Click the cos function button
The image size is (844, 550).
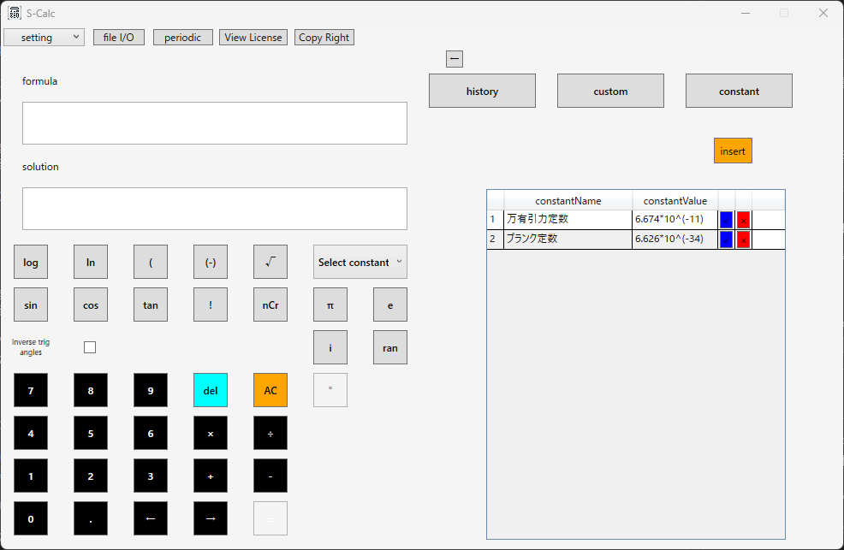click(x=91, y=305)
